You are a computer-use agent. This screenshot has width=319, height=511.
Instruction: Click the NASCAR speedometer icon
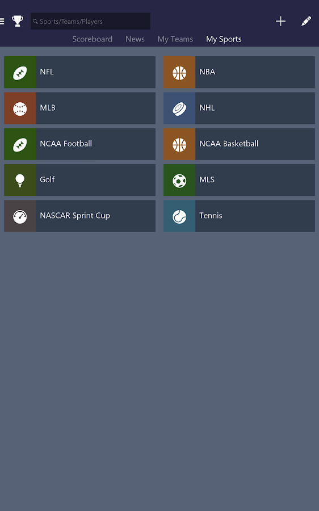click(20, 216)
